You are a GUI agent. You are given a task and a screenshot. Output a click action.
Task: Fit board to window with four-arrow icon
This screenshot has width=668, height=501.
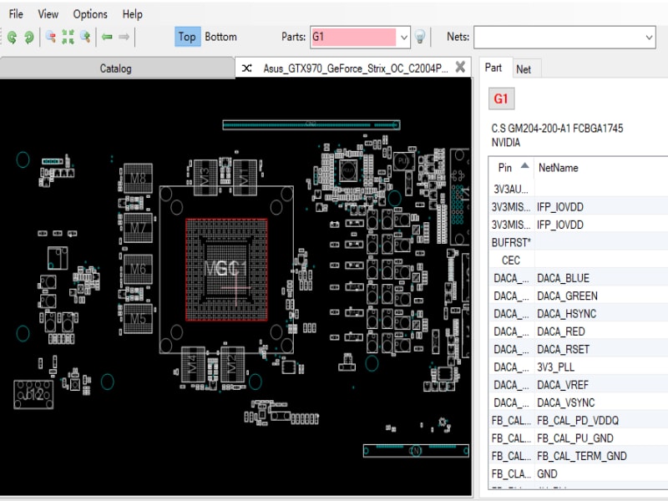point(68,37)
